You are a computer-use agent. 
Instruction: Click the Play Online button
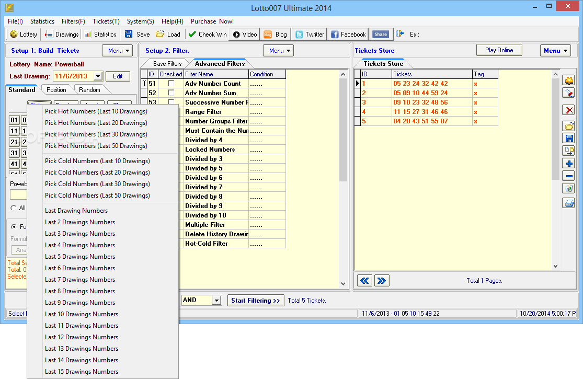(499, 50)
